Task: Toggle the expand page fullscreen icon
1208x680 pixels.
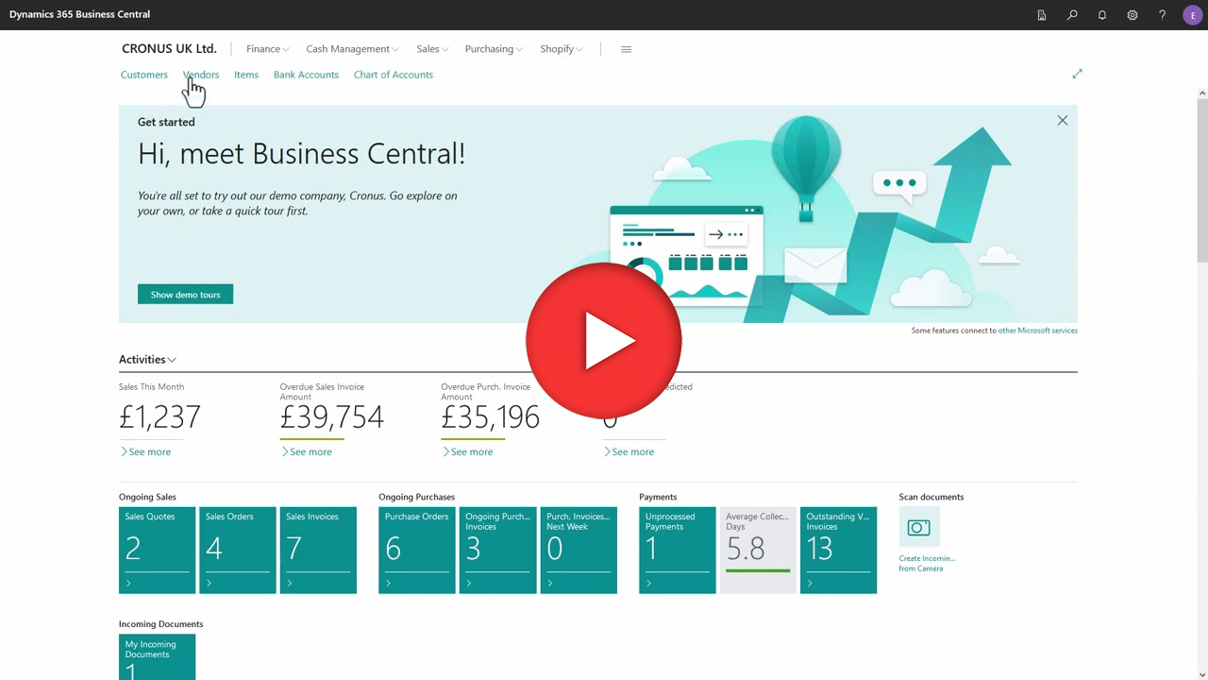Action: pyautogui.click(x=1077, y=74)
